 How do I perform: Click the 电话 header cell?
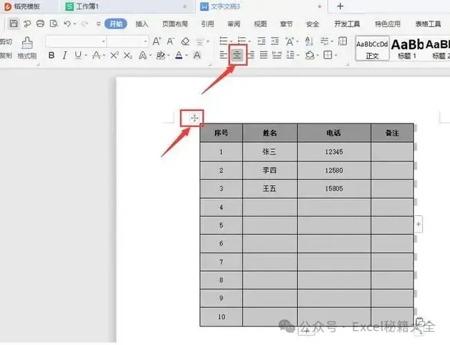[x=334, y=132]
